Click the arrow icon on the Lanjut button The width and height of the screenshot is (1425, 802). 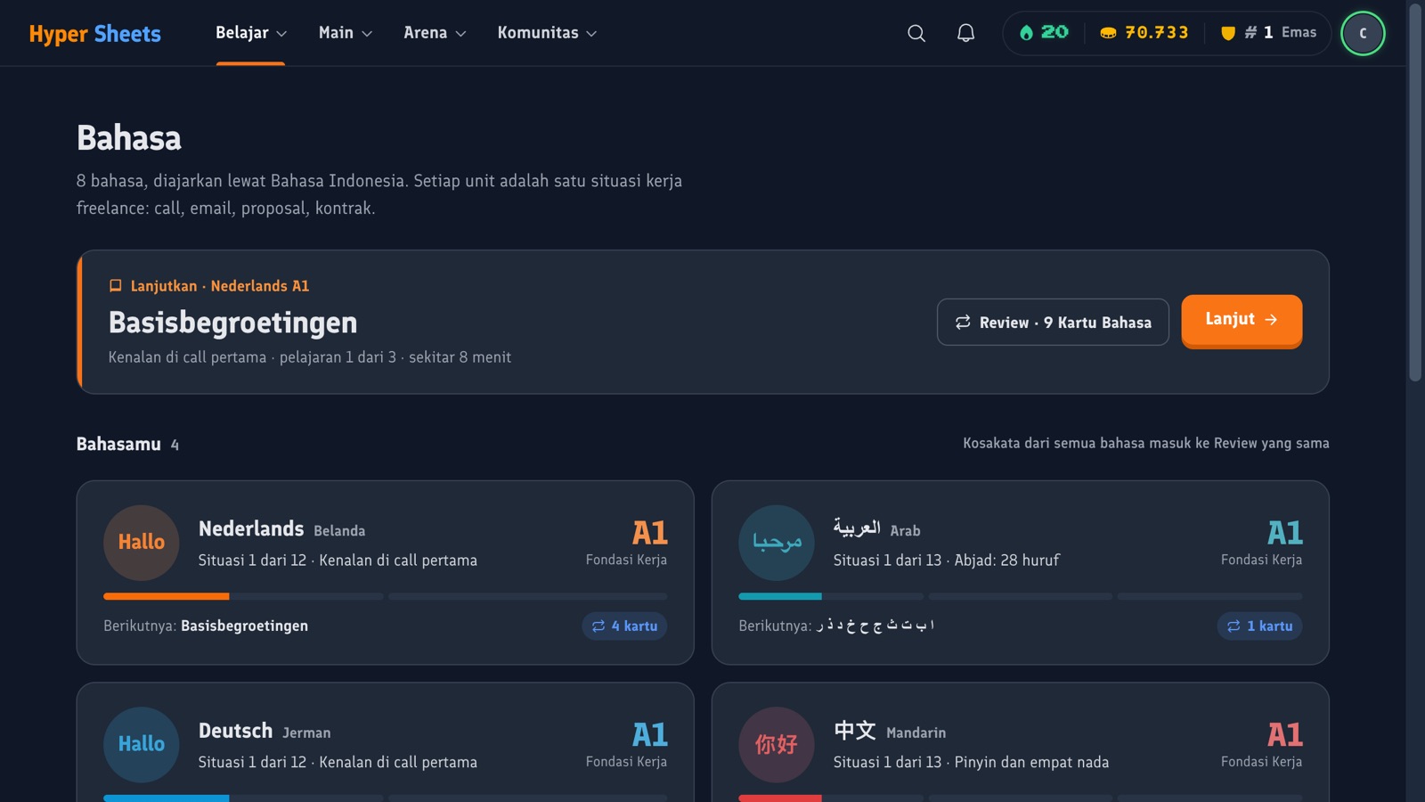1271,319
